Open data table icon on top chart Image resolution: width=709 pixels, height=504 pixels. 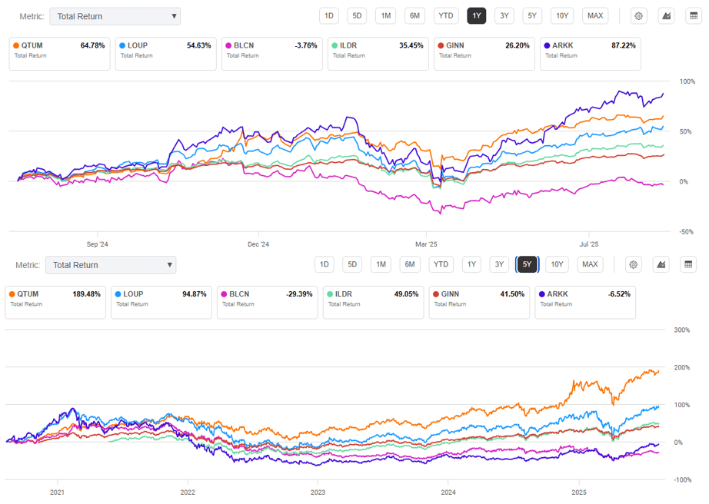[x=694, y=16]
